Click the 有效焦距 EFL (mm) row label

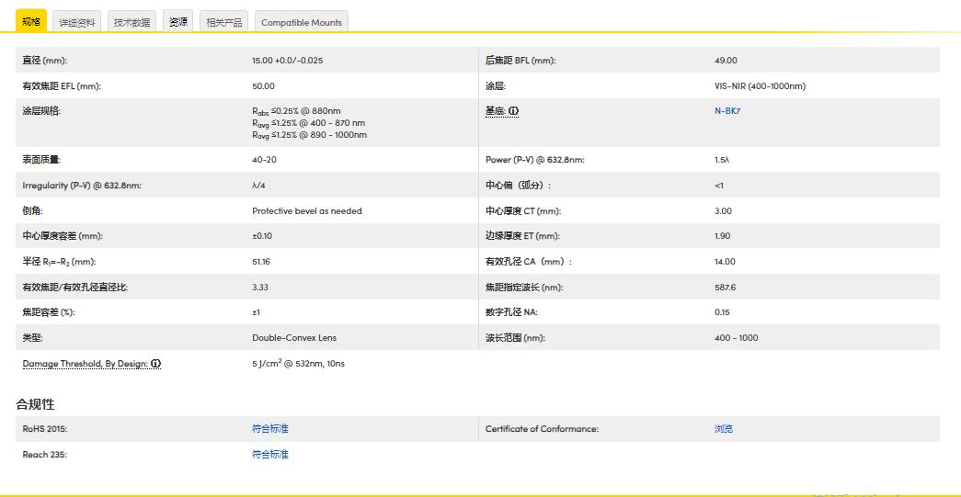(62, 86)
